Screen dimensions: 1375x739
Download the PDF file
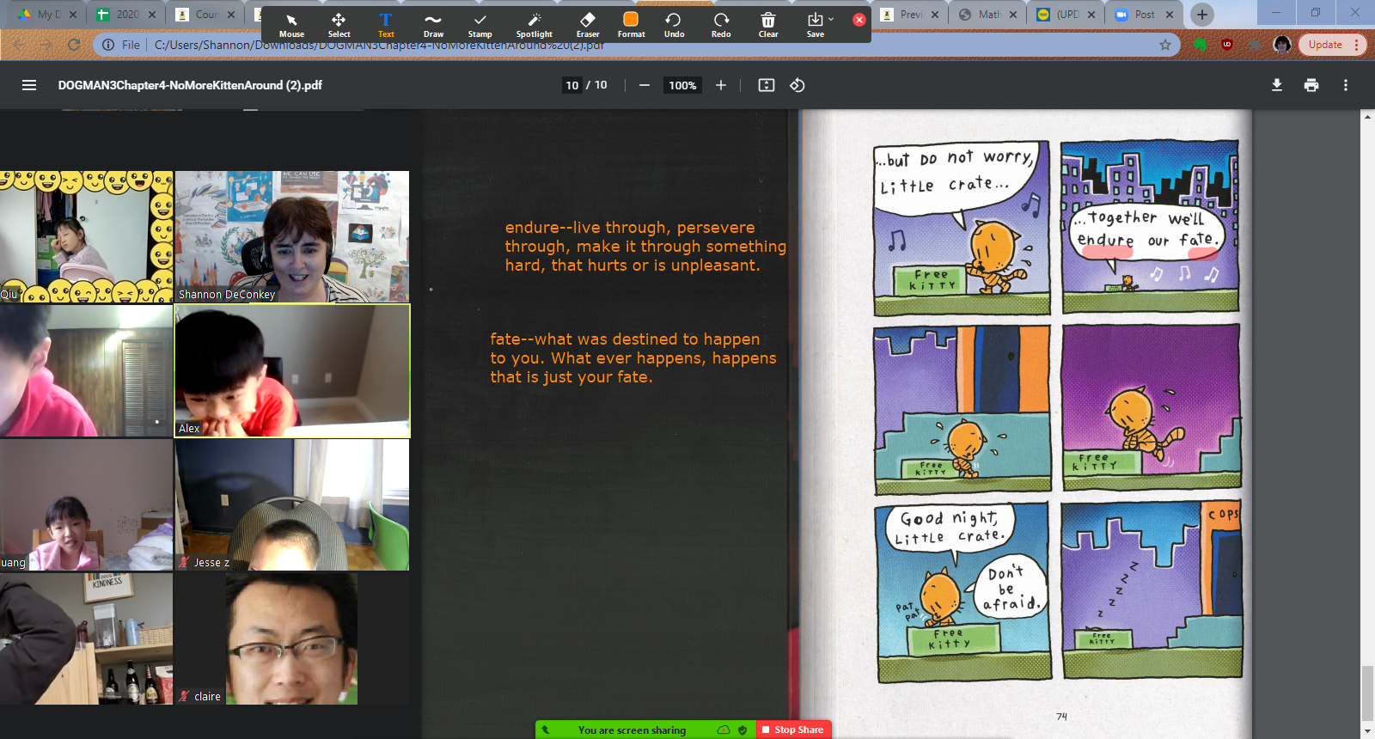point(1277,85)
